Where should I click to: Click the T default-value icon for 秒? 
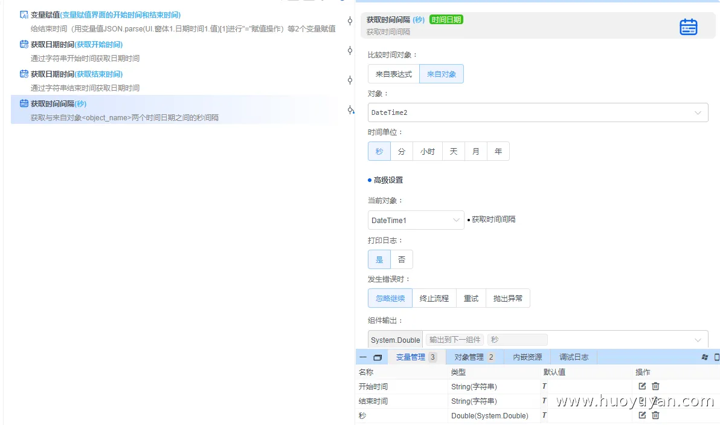click(544, 415)
